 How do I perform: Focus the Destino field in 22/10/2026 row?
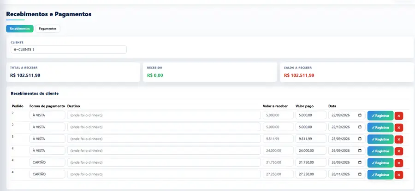click(164, 127)
